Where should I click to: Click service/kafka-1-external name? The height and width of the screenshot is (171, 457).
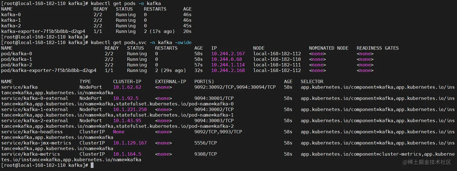point(35,109)
